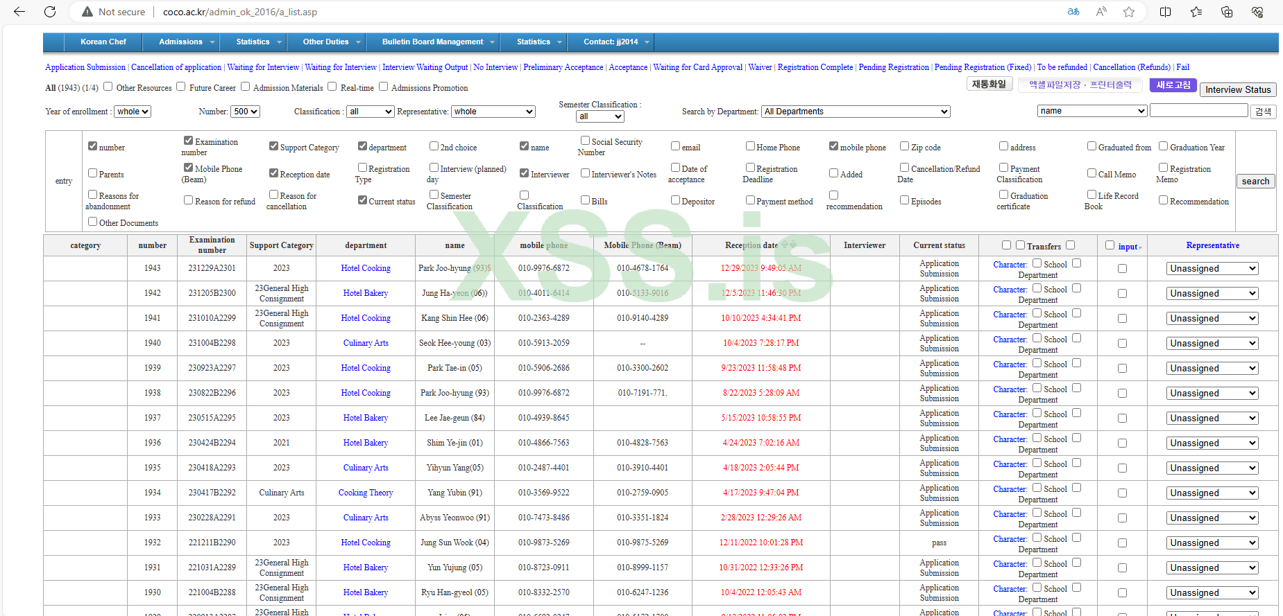The width and height of the screenshot is (1283, 616).
Task: Open Representative dropdown for applicant number 1943
Action: pyautogui.click(x=1212, y=269)
